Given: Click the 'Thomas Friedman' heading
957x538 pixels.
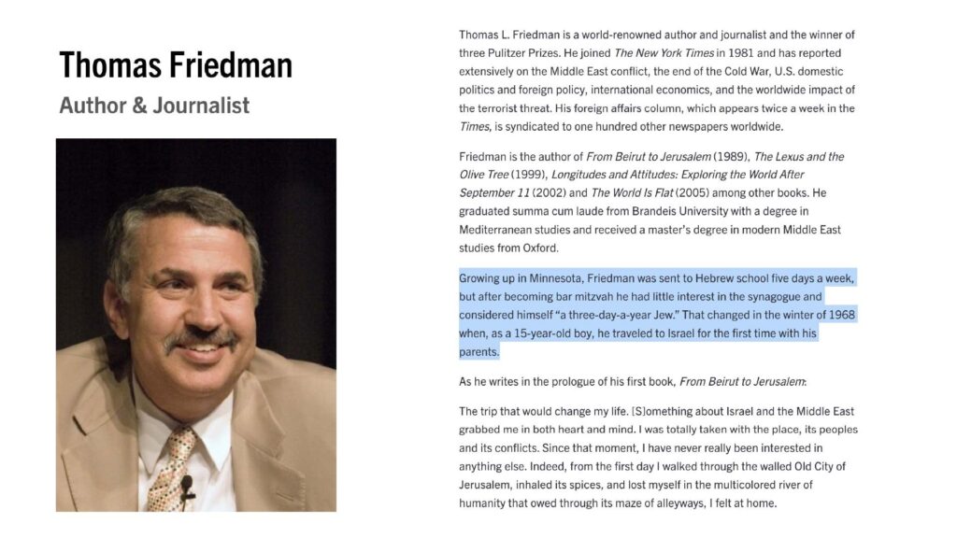Looking at the screenshot, I should pyautogui.click(x=176, y=65).
